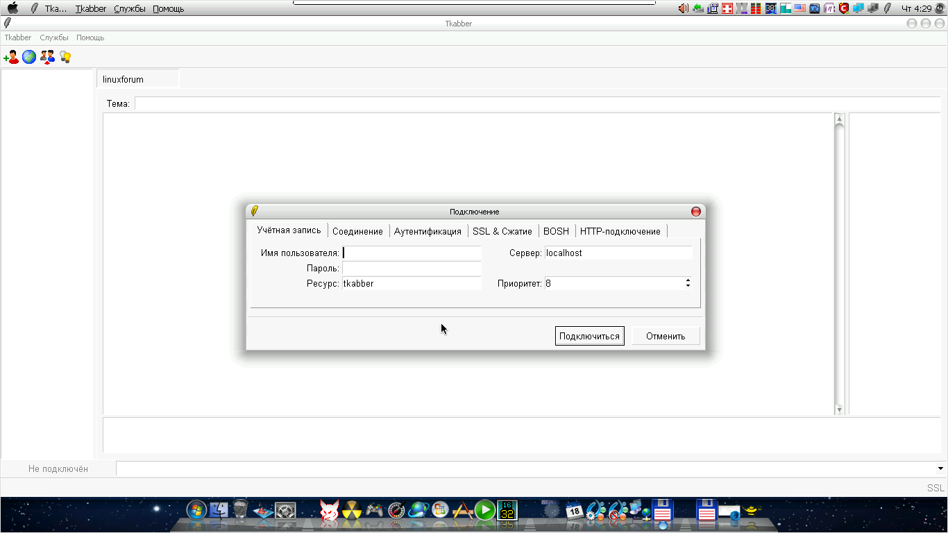Click Подключиться button
948x533 pixels.
tap(589, 336)
